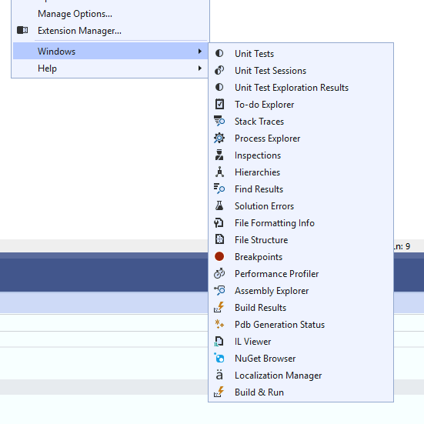Open Process Explorer window
The width and height of the screenshot is (424, 424).
[x=301, y=138]
